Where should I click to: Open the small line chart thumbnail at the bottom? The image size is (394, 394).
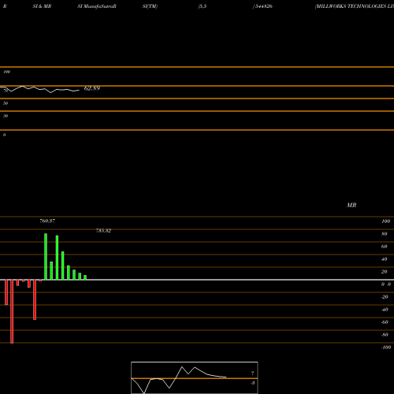(x=195, y=377)
